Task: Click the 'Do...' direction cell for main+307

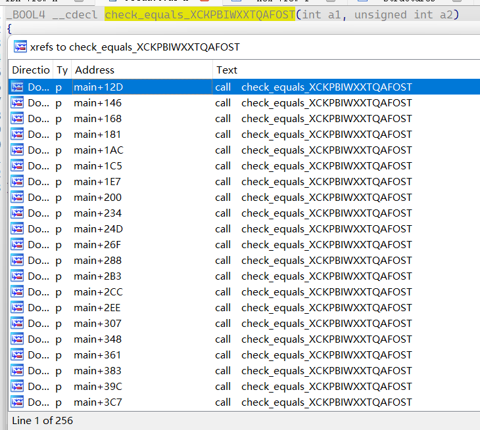Action: (x=39, y=324)
